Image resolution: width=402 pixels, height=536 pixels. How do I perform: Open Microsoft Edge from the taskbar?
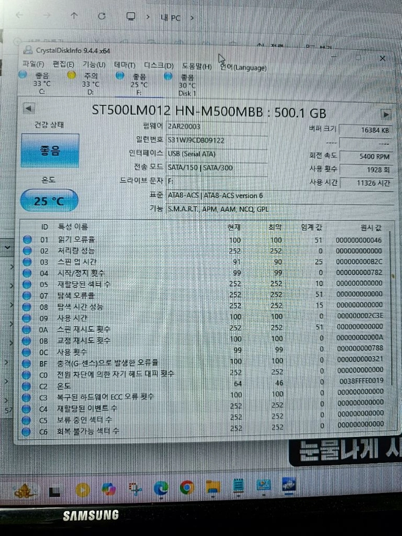pyautogui.click(x=161, y=488)
